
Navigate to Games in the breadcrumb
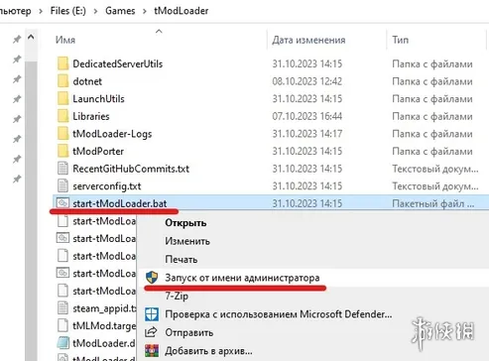point(120,11)
